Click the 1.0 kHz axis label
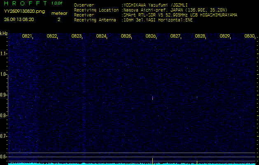Screen dimensions: 259x165 click(x=4, y=74)
